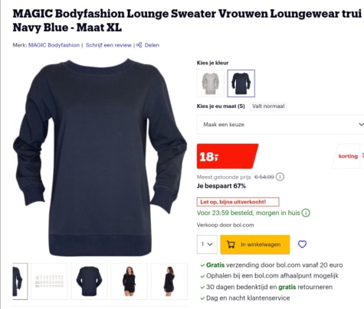Expand the Maak een keuze size dropdown
364x309 pixels.
point(280,125)
